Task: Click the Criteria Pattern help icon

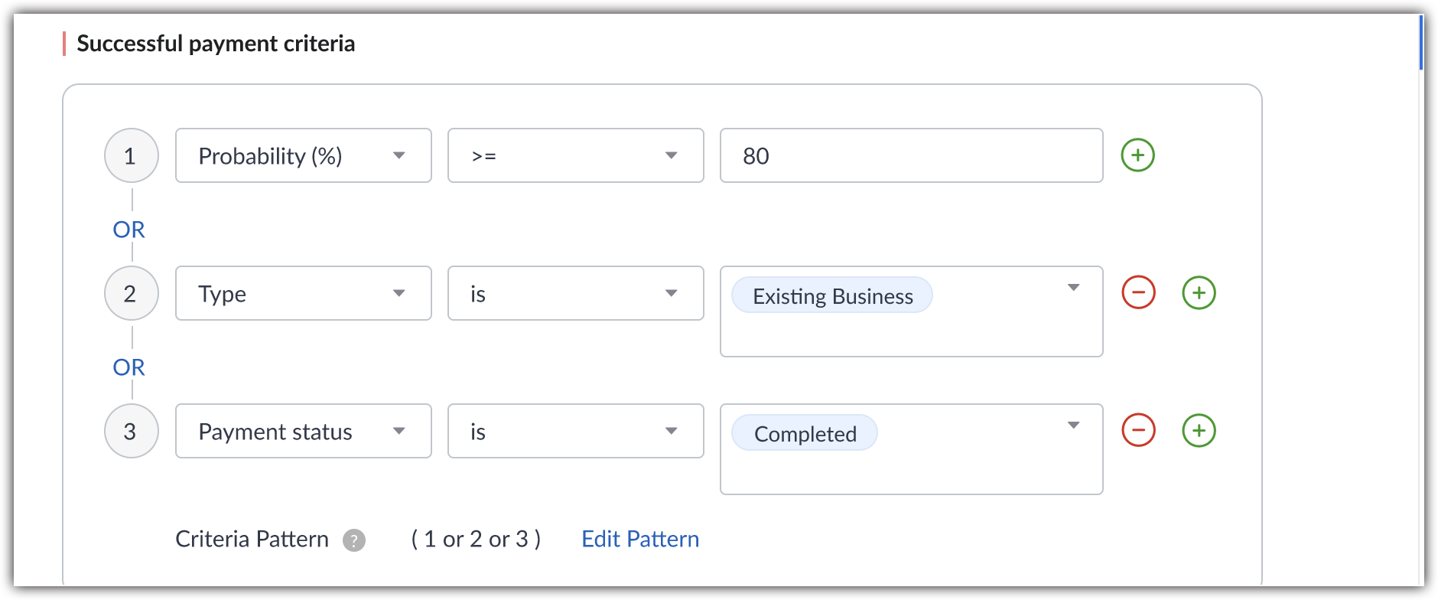Action: tap(354, 540)
